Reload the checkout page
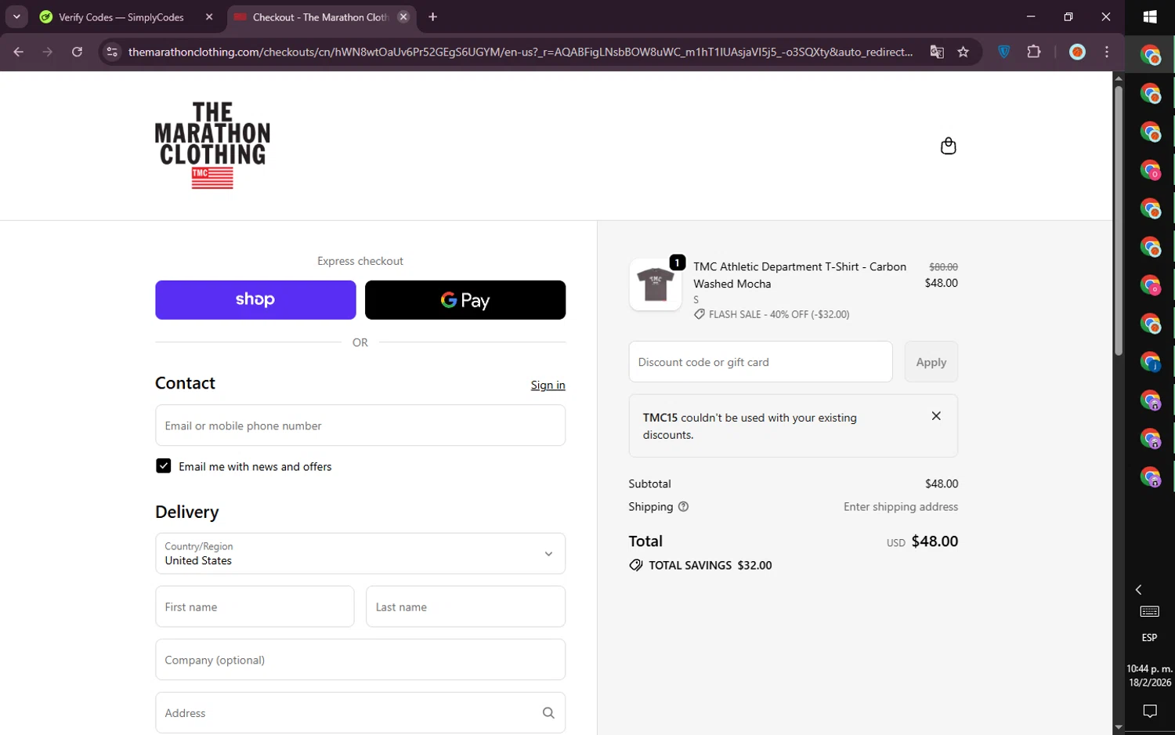Screen dimensions: 1175x735 [77, 52]
